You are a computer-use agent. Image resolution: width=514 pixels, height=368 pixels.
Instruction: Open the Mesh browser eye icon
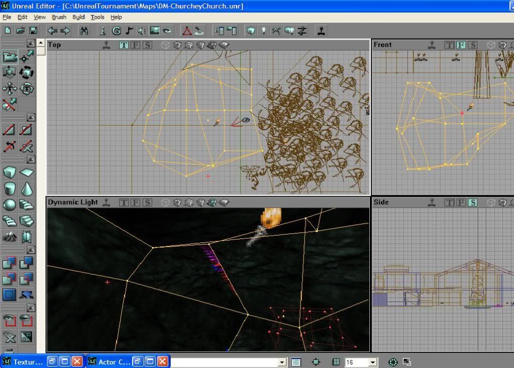[167, 31]
